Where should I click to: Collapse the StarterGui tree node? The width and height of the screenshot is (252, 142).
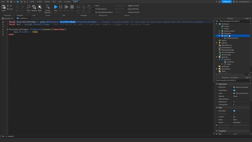click(217, 57)
